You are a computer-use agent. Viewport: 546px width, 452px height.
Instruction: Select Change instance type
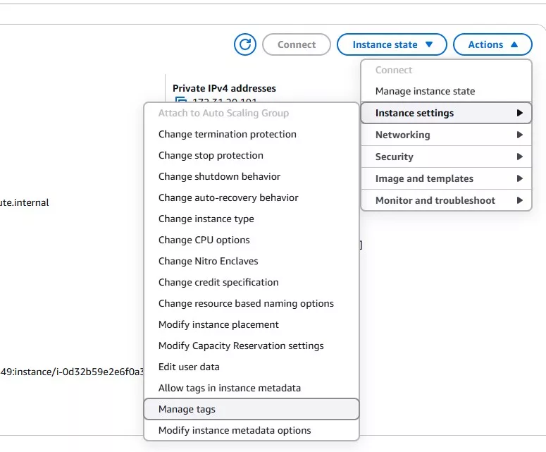point(206,219)
